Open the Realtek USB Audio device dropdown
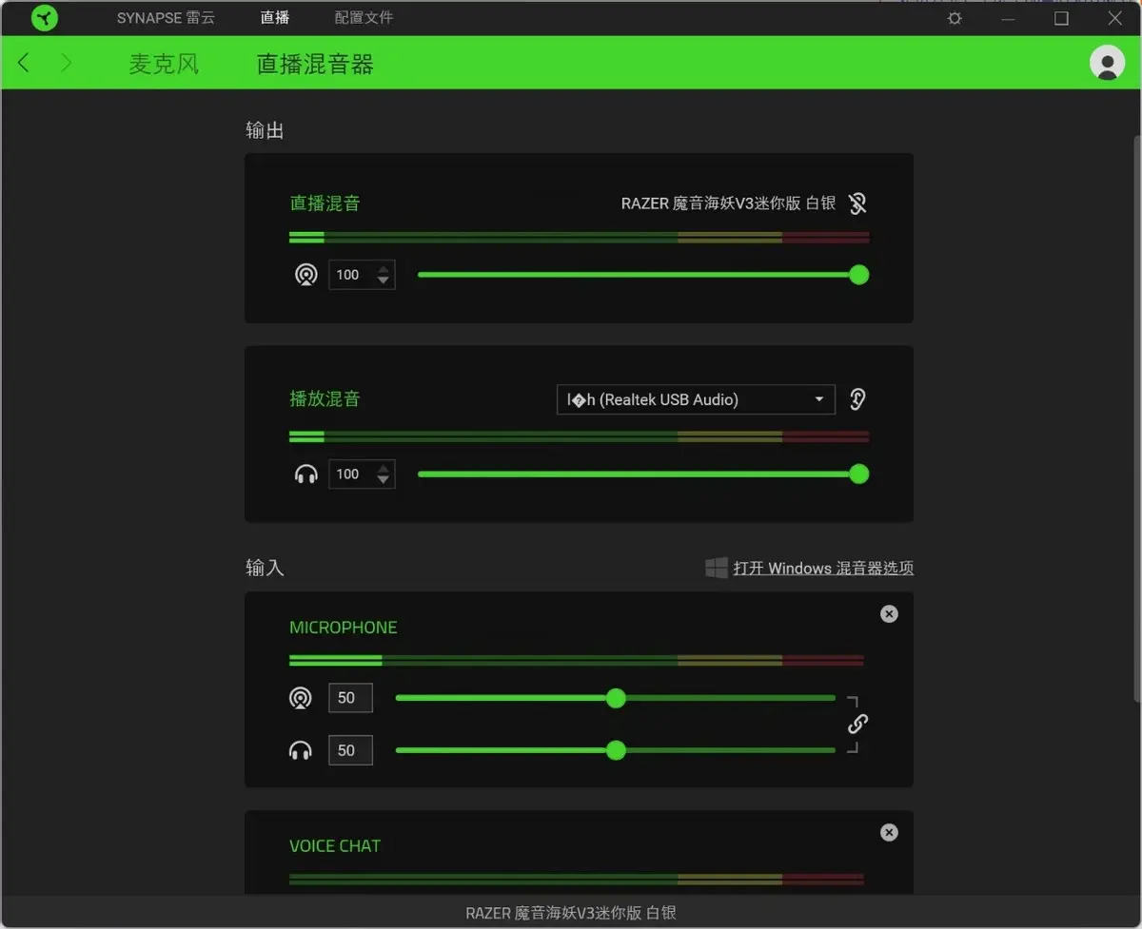Screen dimensions: 1142x929 tap(695, 399)
